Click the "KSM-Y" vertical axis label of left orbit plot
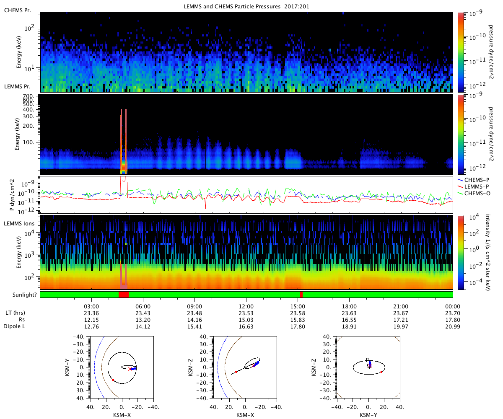This screenshot has height=419, width=503. (67, 367)
